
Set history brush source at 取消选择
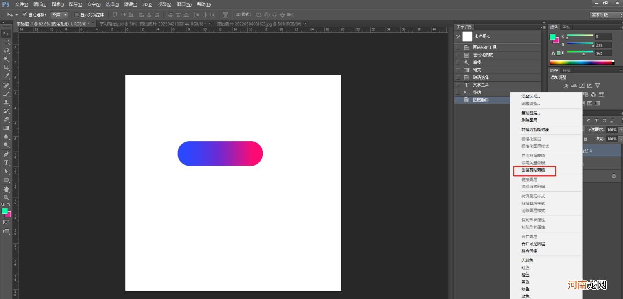tap(457, 77)
